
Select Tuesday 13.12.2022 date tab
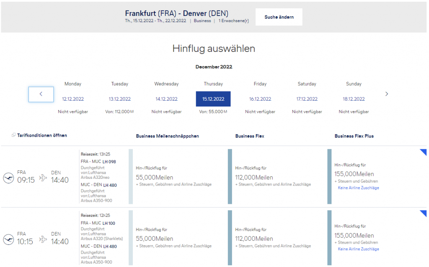tap(119, 99)
